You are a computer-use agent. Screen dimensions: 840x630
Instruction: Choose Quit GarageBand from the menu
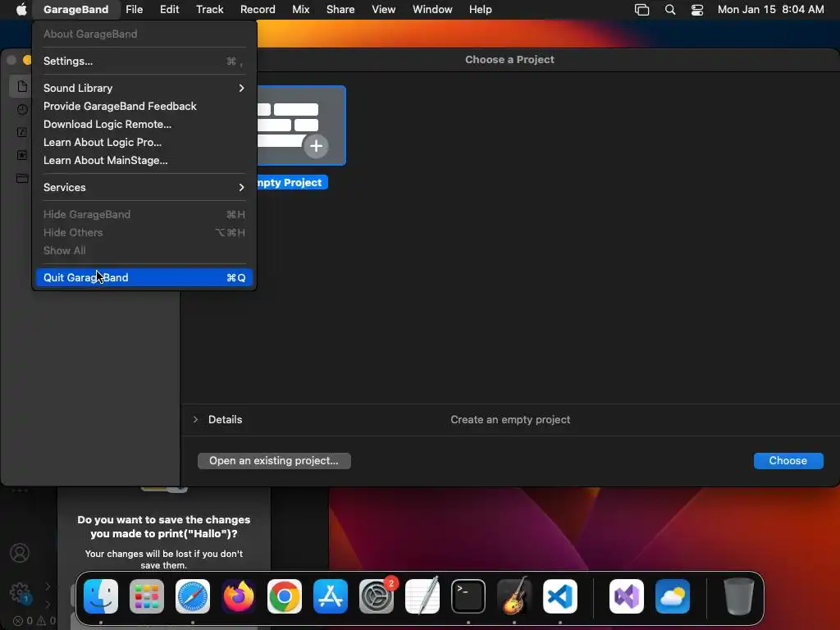pos(144,277)
